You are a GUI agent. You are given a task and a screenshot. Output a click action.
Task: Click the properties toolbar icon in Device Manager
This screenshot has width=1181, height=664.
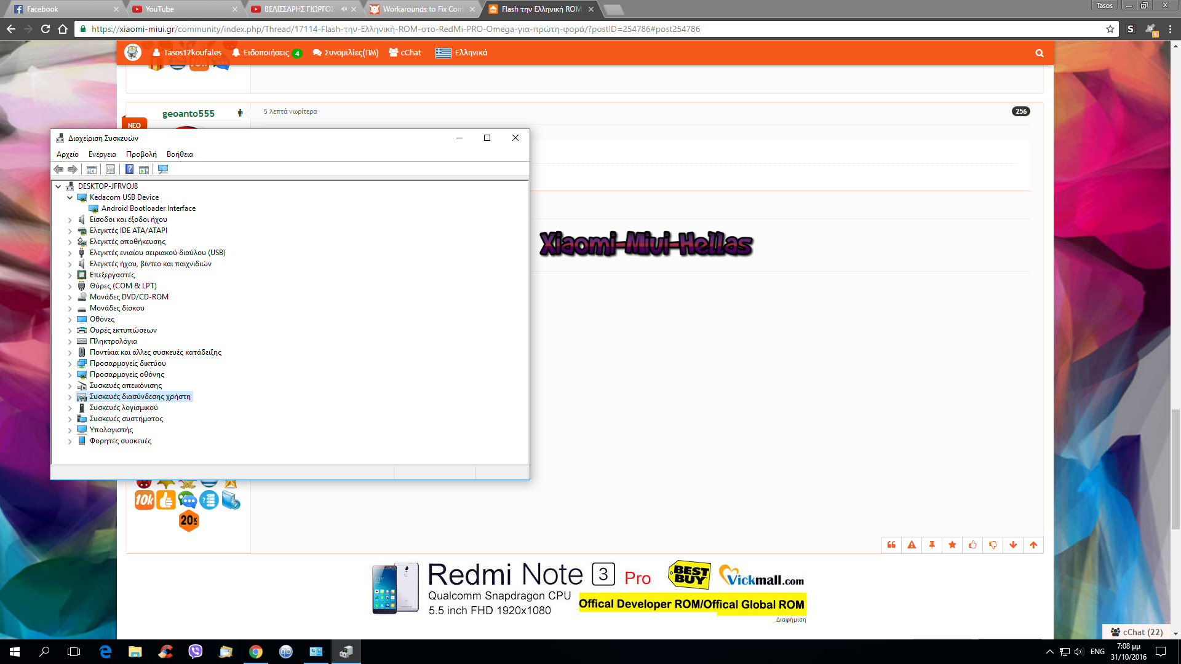pyautogui.click(x=110, y=169)
